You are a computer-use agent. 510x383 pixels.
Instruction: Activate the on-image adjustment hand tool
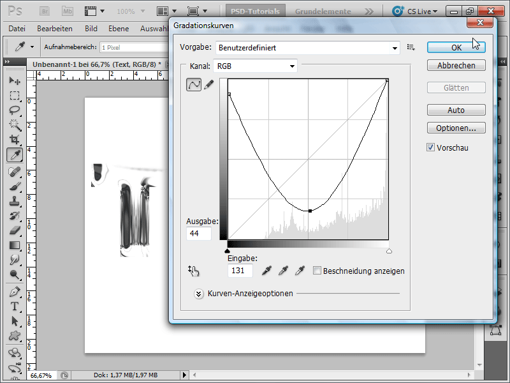click(x=194, y=271)
